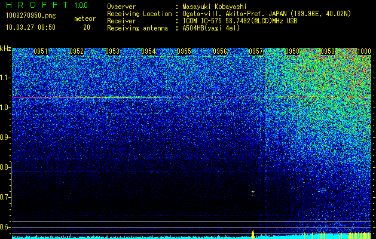This screenshot has height=239, width=376.
Task: Click the meteor label
Action: pyautogui.click(x=85, y=19)
